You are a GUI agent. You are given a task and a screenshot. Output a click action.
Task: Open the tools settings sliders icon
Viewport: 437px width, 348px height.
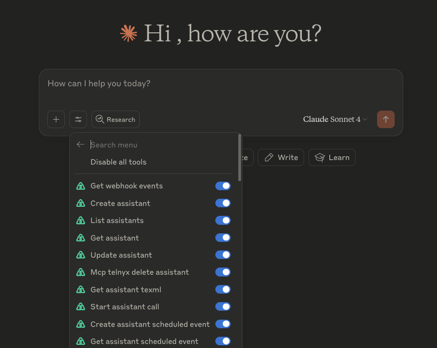78,119
